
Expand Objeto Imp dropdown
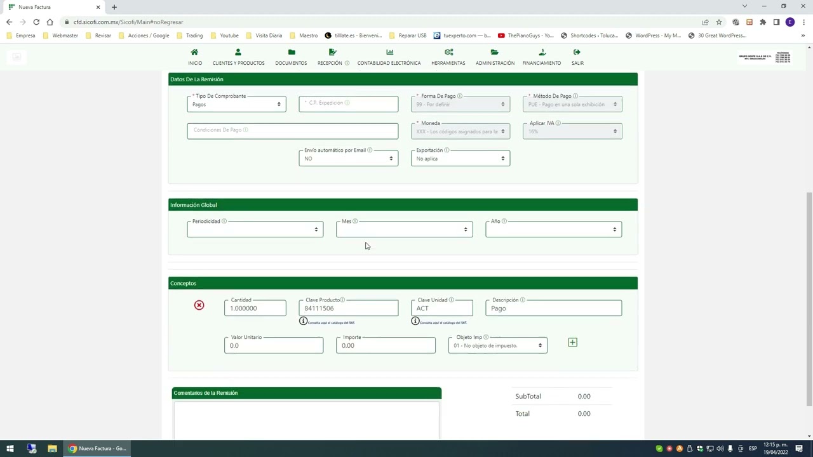[x=497, y=346]
